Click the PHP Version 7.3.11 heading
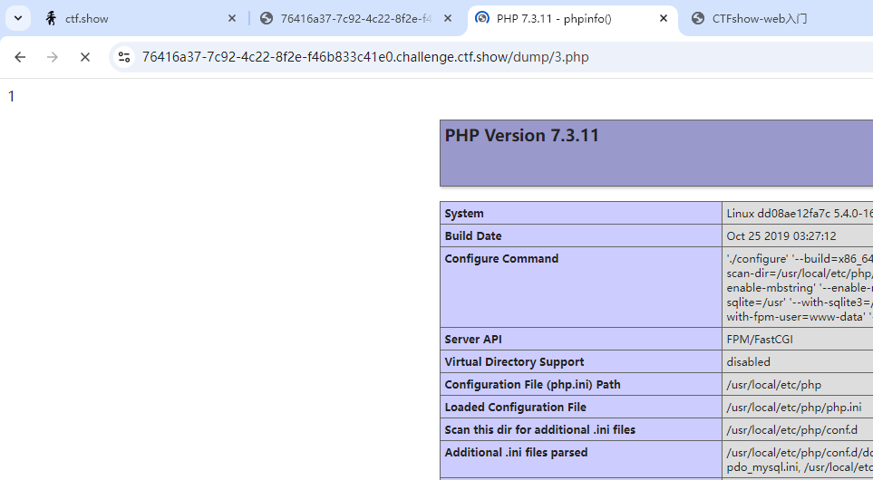Image resolution: width=873 pixels, height=480 pixels. click(x=521, y=136)
